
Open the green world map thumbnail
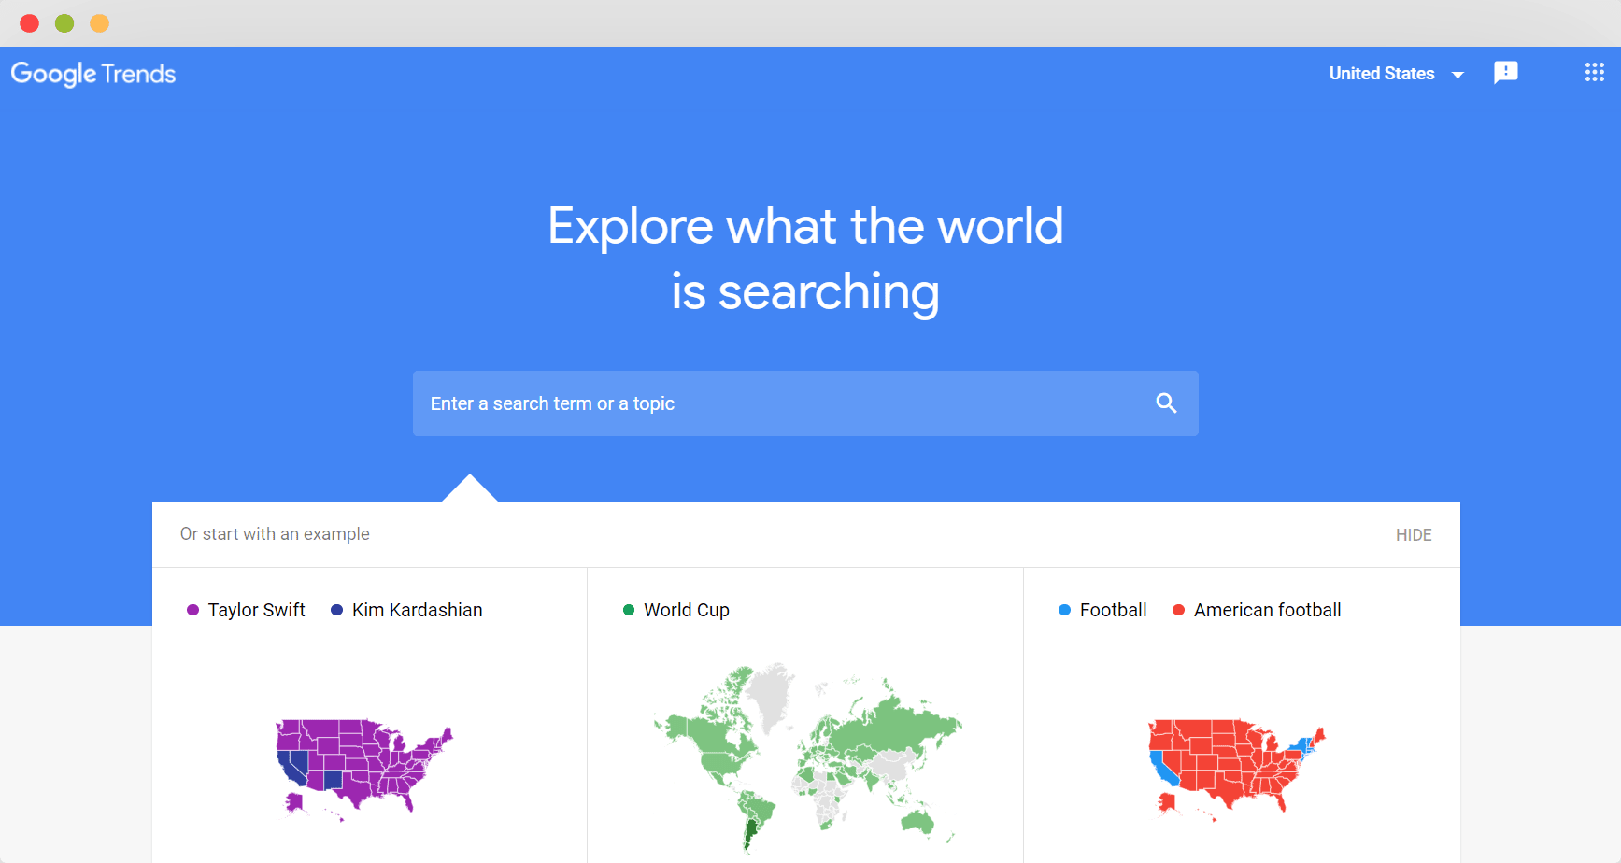807,758
